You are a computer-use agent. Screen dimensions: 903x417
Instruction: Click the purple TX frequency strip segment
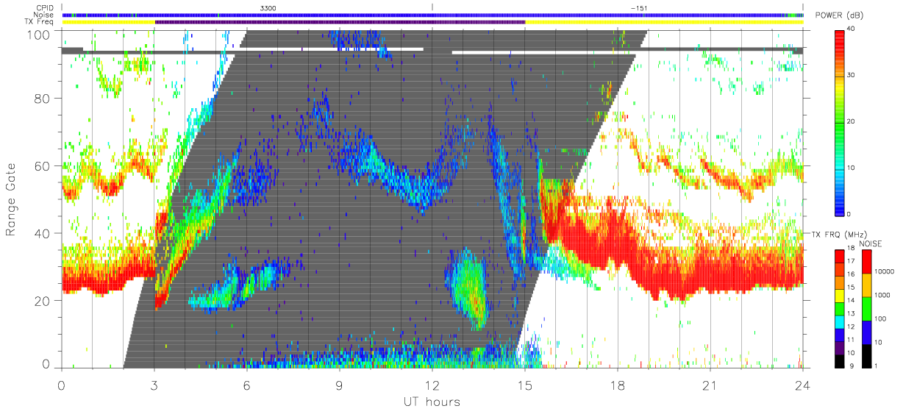coord(340,22)
